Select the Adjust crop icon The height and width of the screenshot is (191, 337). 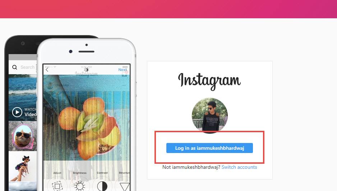(57, 186)
